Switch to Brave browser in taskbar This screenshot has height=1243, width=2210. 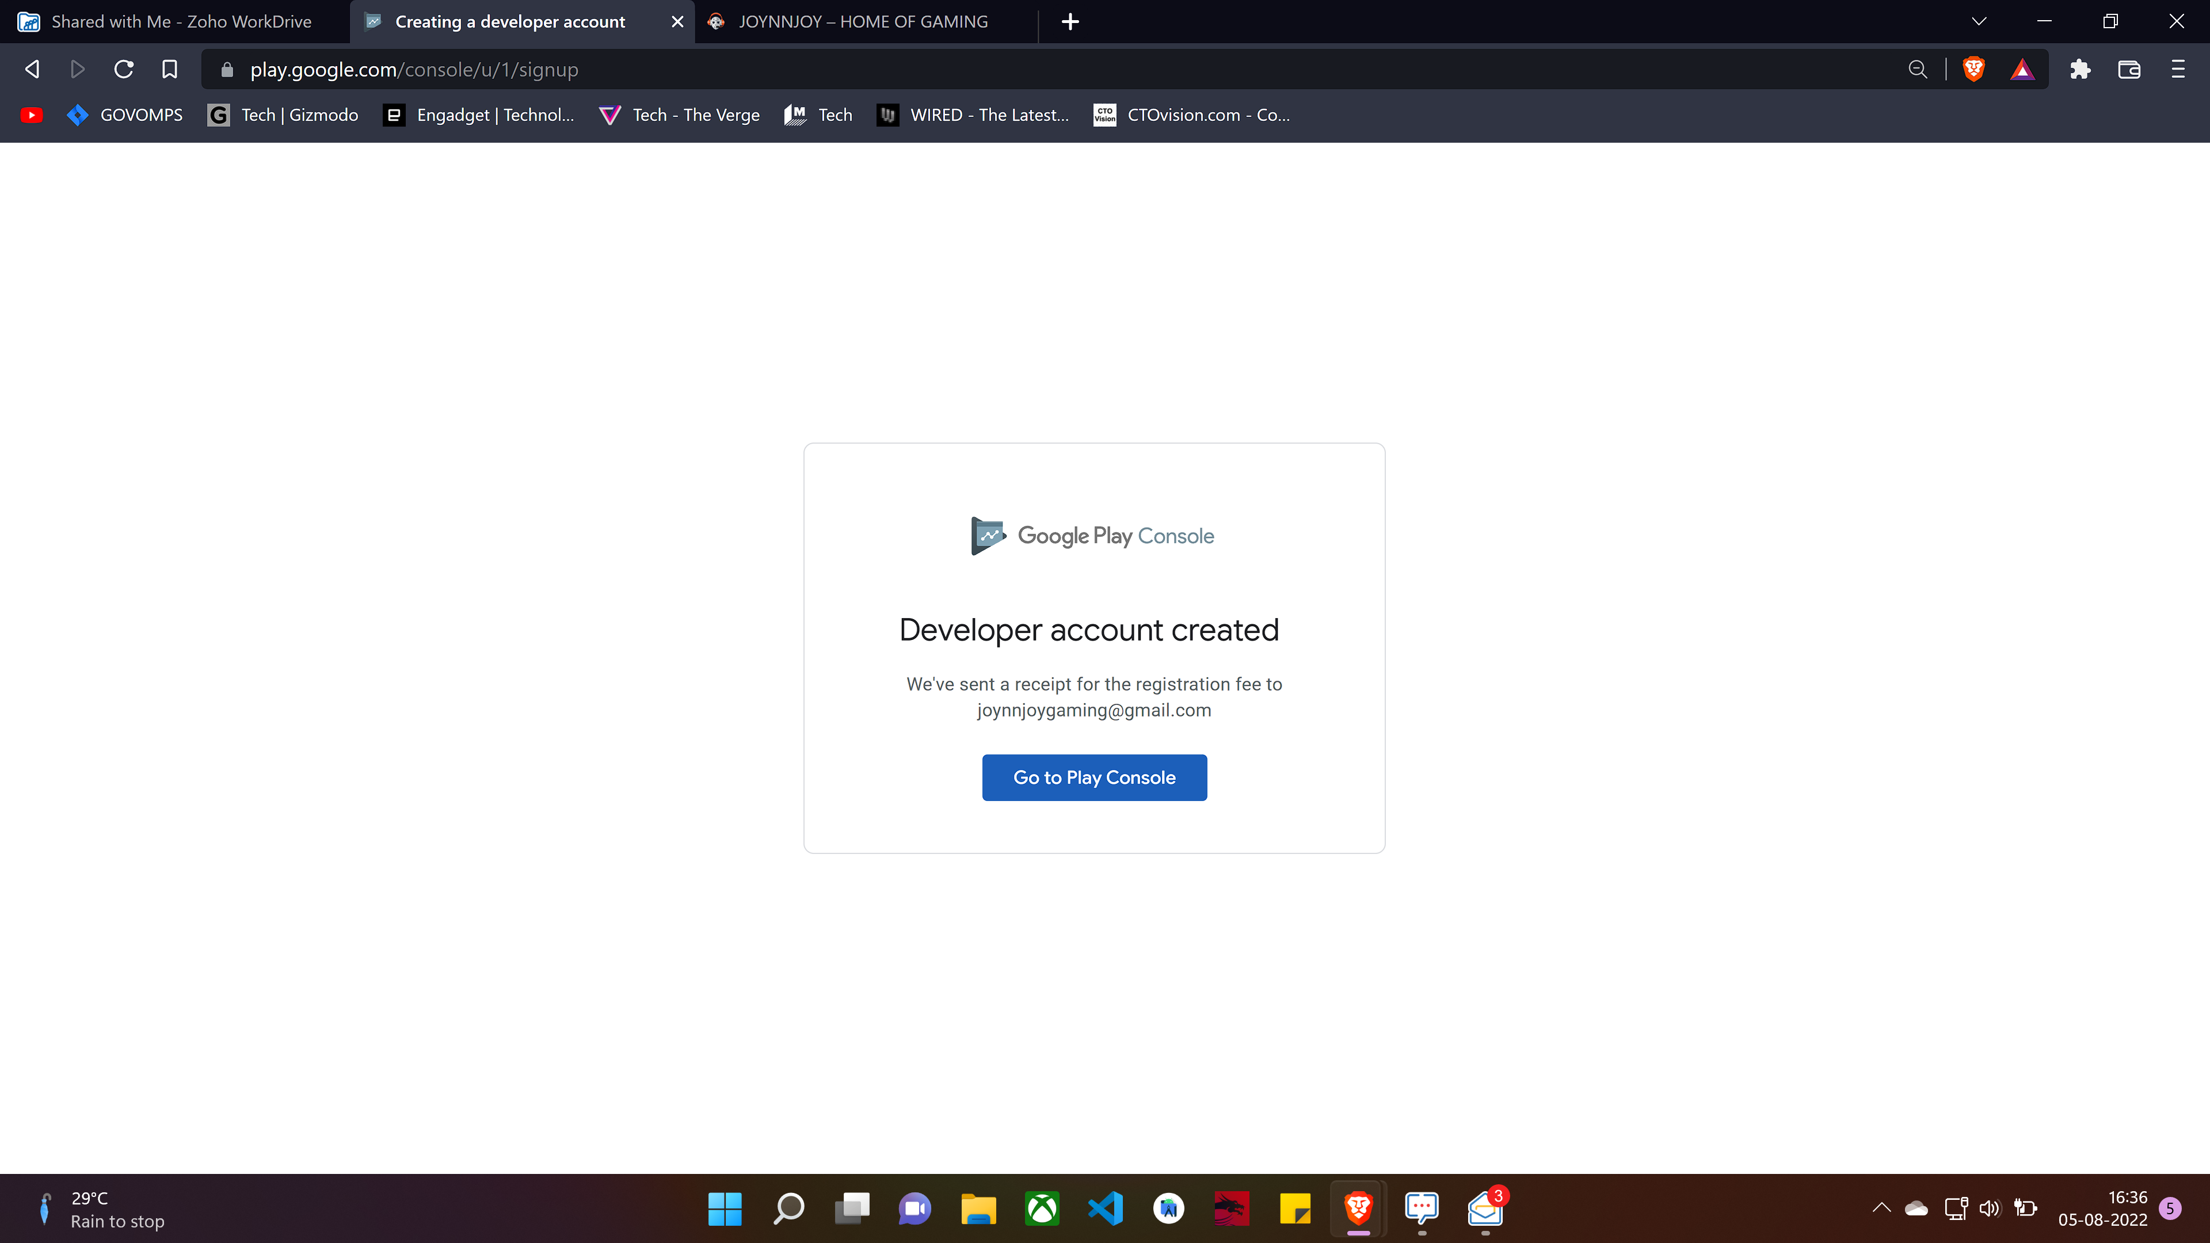(1358, 1208)
